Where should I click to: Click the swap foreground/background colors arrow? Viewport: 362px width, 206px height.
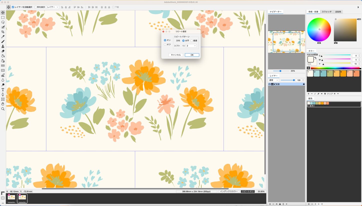click(x=315, y=58)
